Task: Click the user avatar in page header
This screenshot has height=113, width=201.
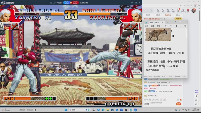Action: click(193, 11)
